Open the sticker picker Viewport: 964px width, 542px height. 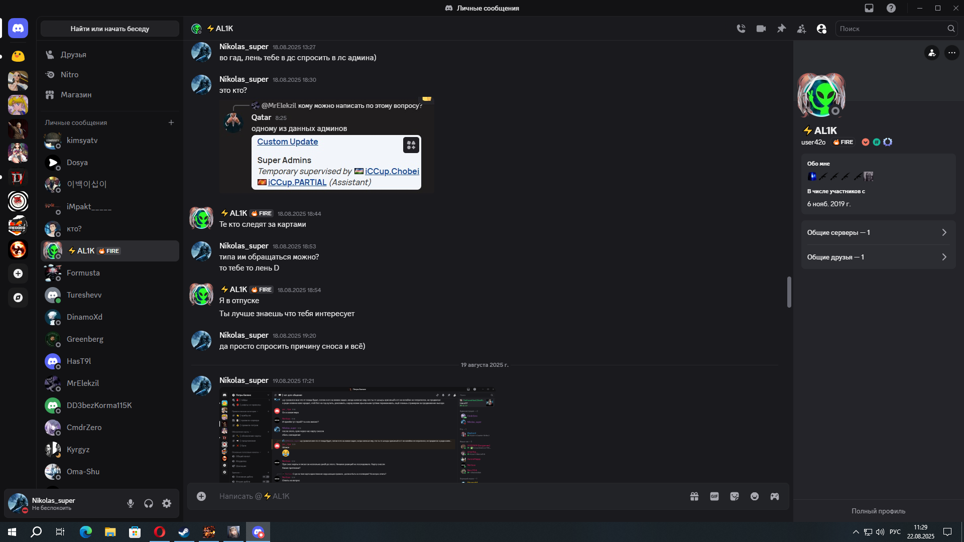pos(735,496)
